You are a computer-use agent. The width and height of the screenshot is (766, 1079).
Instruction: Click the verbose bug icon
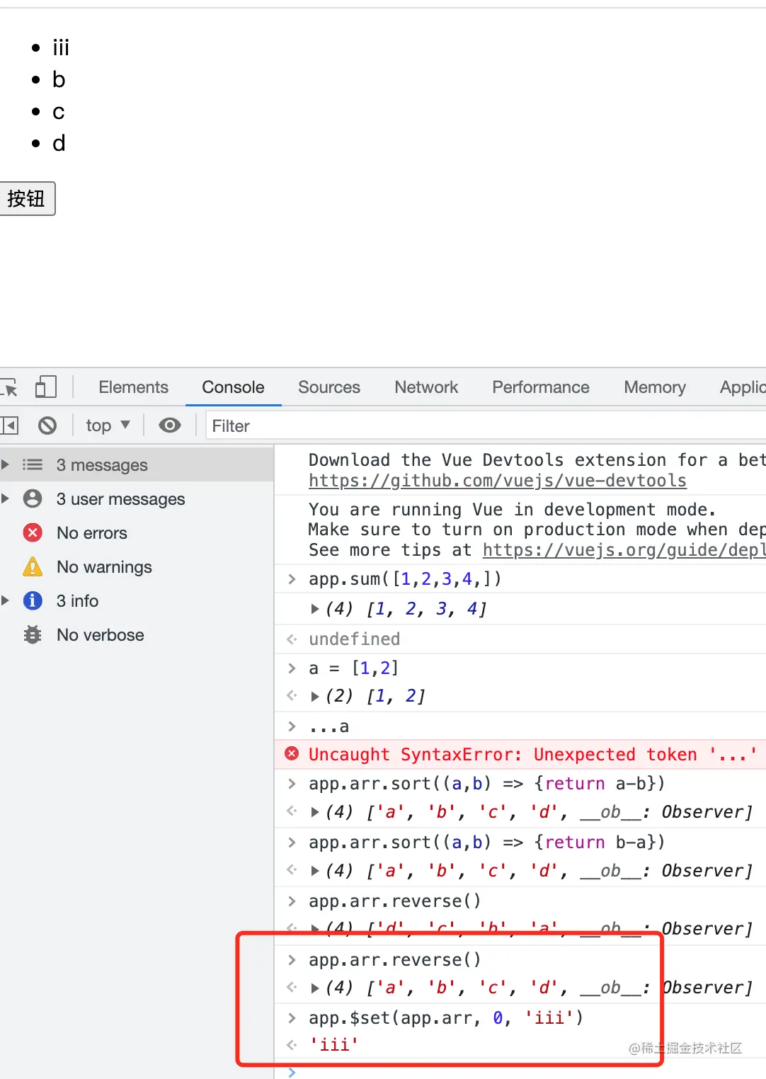click(33, 634)
